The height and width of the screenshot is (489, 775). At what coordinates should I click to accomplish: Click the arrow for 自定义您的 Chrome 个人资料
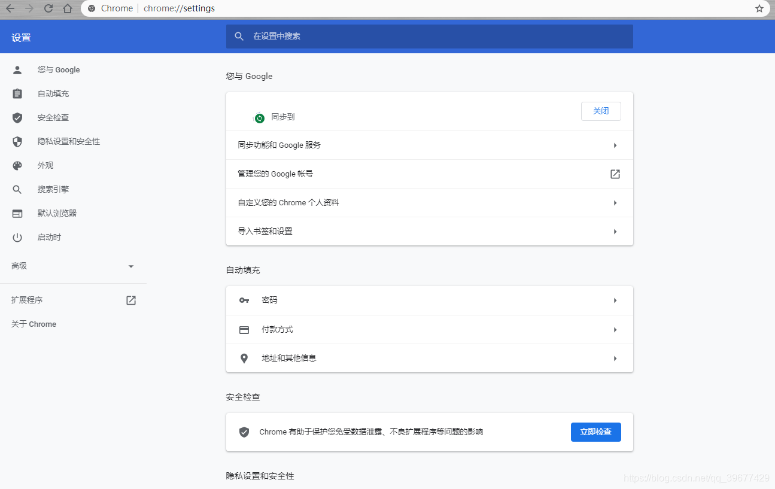pyautogui.click(x=615, y=203)
